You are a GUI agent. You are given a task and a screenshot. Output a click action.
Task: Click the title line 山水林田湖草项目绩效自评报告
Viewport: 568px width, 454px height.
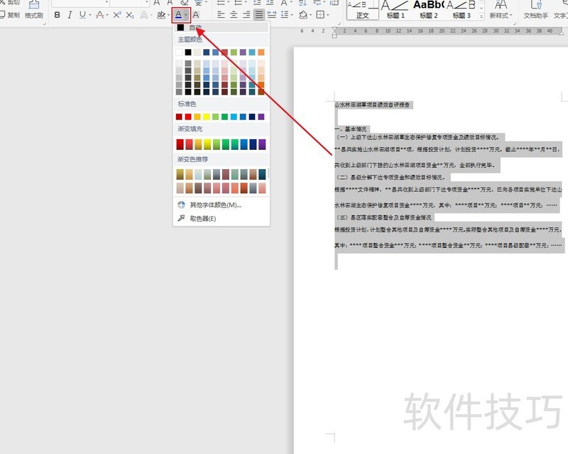[x=372, y=105]
